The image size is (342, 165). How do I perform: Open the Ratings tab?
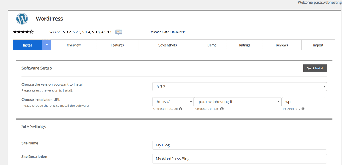[x=245, y=45]
